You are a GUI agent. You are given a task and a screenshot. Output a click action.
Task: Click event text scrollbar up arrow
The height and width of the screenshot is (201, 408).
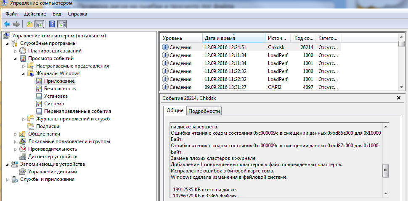386,126
